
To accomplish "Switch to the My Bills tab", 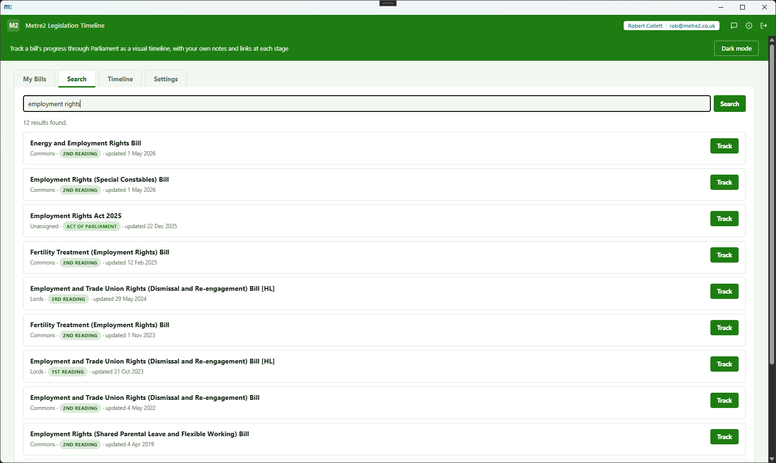I will pyautogui.click(x=34, y=79).
